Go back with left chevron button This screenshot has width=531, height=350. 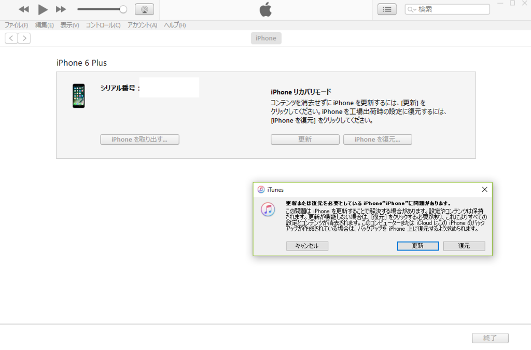tap(11, 38)
